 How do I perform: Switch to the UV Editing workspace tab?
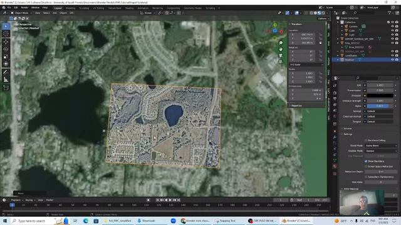click(x=98, y=8)
